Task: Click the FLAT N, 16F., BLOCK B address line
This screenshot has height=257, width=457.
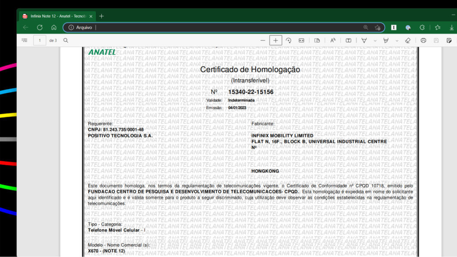Action: [319, 141]
